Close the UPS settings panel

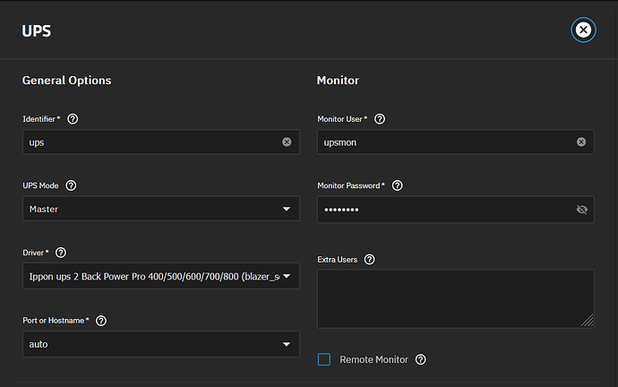tap(583, 30)
